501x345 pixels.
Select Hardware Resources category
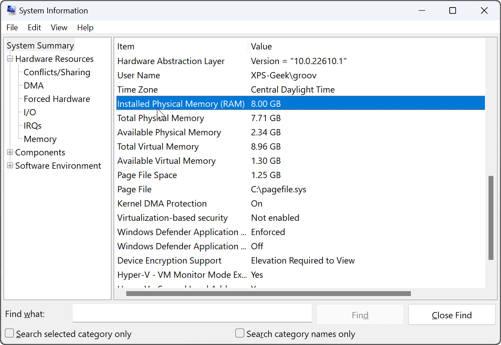(x=54, y=59)
